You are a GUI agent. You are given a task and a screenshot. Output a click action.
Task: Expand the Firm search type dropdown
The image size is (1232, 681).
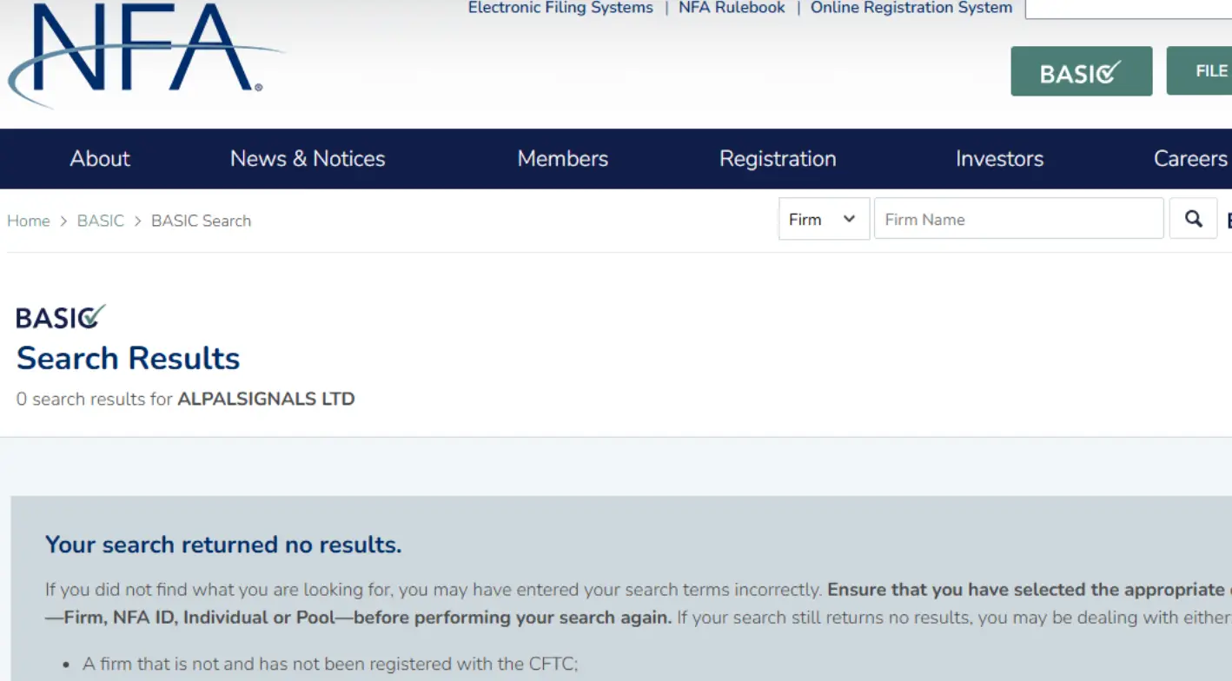tap(823, 219)
